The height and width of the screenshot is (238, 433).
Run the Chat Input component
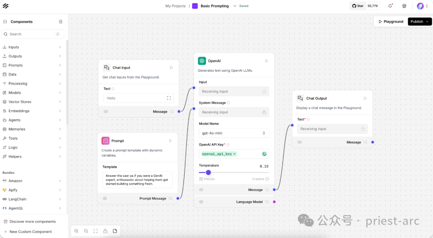click(x=171, y=68)
